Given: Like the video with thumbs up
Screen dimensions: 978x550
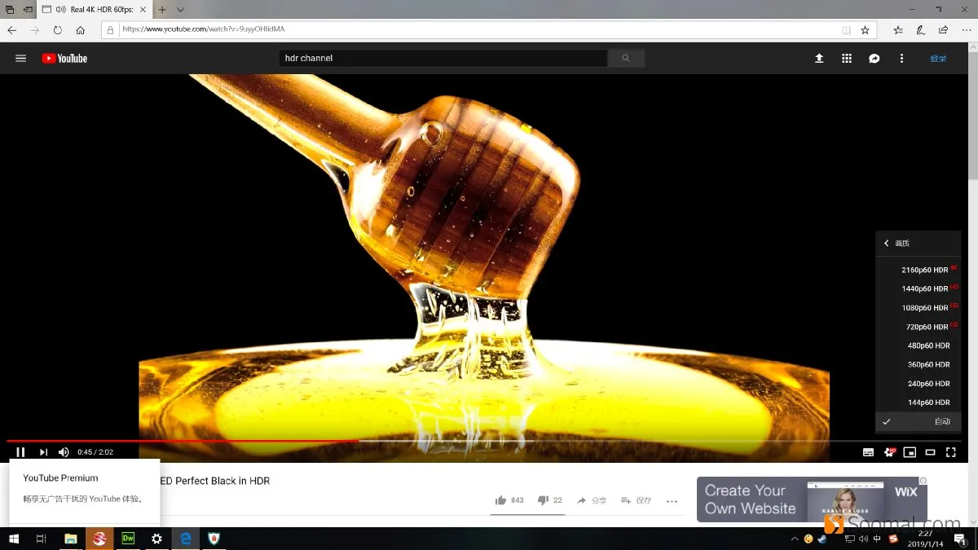Looking at the screenshot, I should tap(509, 500).
